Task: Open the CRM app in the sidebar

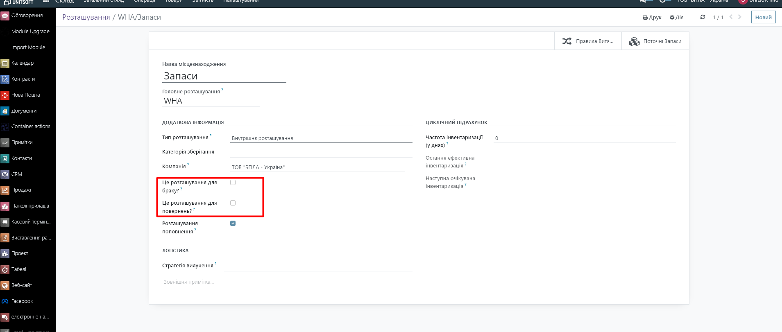Action: (x=5, y=174)
